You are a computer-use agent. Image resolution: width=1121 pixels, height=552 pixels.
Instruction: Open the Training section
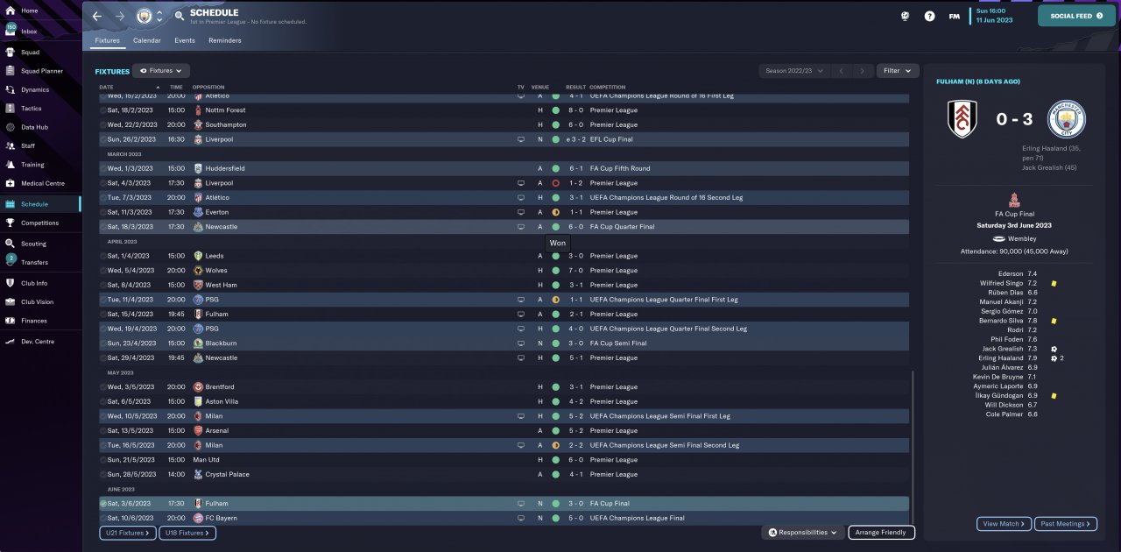pyautogui.click(x=39, y=165)
